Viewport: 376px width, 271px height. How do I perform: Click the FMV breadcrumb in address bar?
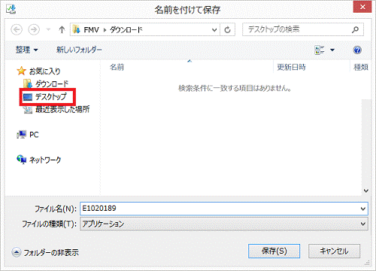pos(91,30)
